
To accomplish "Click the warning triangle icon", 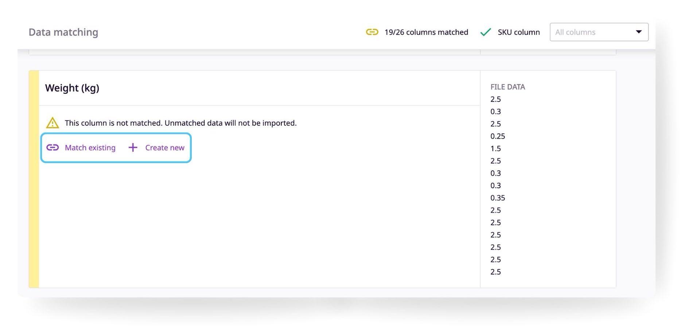I will [x=52, y=123].
